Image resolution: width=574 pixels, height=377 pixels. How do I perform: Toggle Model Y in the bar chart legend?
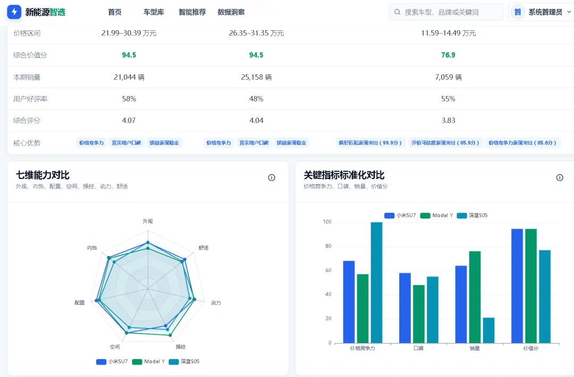437,216
